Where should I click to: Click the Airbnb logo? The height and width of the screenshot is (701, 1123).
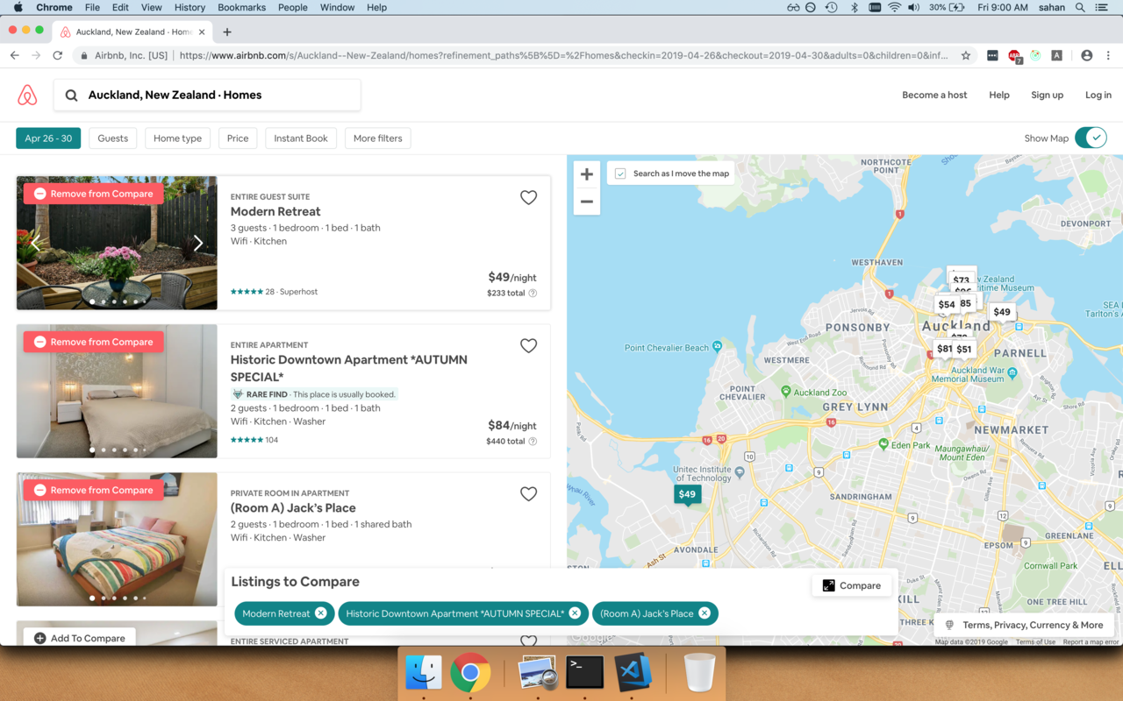coord(27,95)
